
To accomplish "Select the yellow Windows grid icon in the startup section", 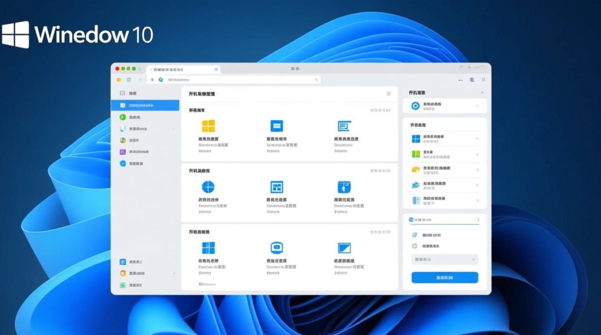I will [x=208, y=126].
